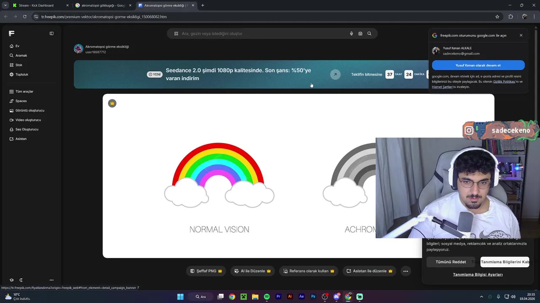Open a new browser tab
540x303 pixels.
202,5
